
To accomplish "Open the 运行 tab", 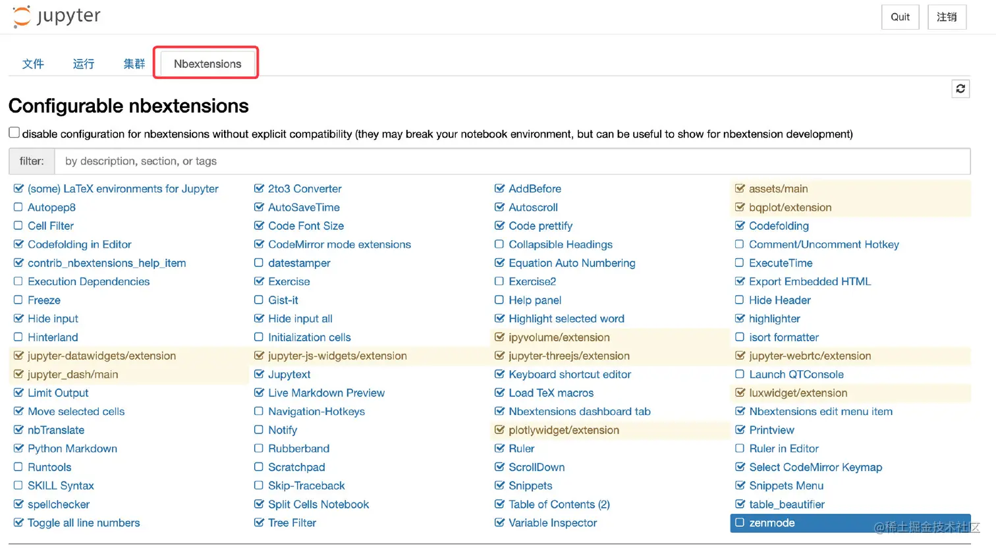I will [x=84, y=63].
